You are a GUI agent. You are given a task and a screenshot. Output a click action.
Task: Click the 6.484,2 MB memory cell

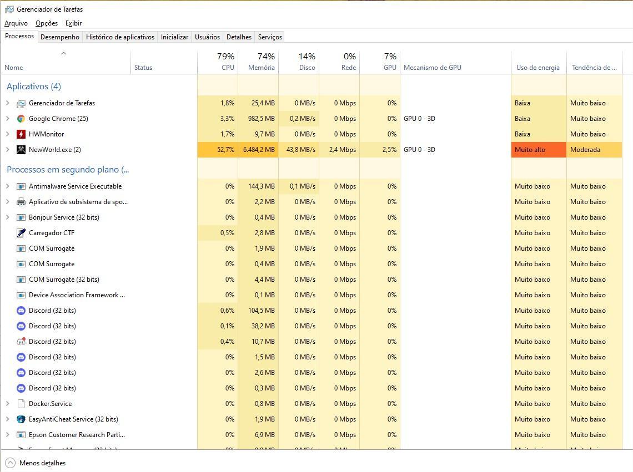258,150
